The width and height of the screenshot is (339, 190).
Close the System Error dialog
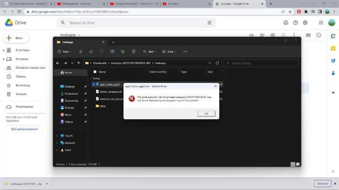(215, 86)
